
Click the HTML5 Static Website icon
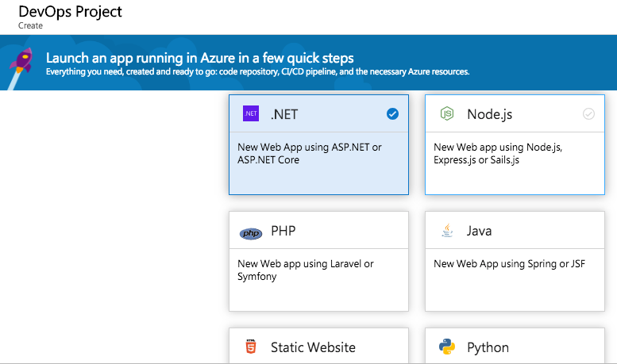pyautogui.click(x=251, y=347)
